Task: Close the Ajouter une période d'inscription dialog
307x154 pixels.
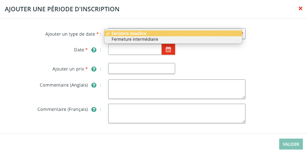Action: click(300, 9)
